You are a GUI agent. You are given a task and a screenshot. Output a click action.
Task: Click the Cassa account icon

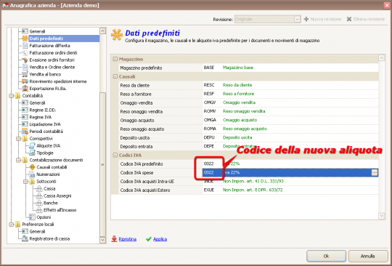[x=39, y=189]
